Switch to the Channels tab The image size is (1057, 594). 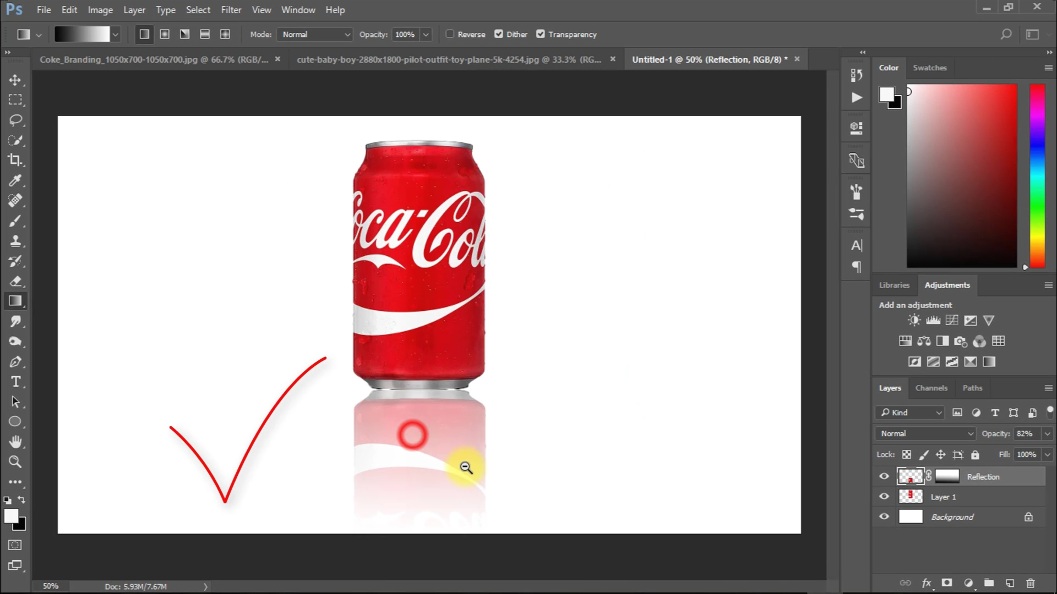(931, 388)
